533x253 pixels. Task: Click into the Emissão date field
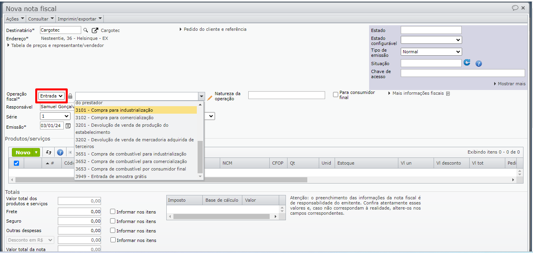pyautogui.click(x=52, y=126)
